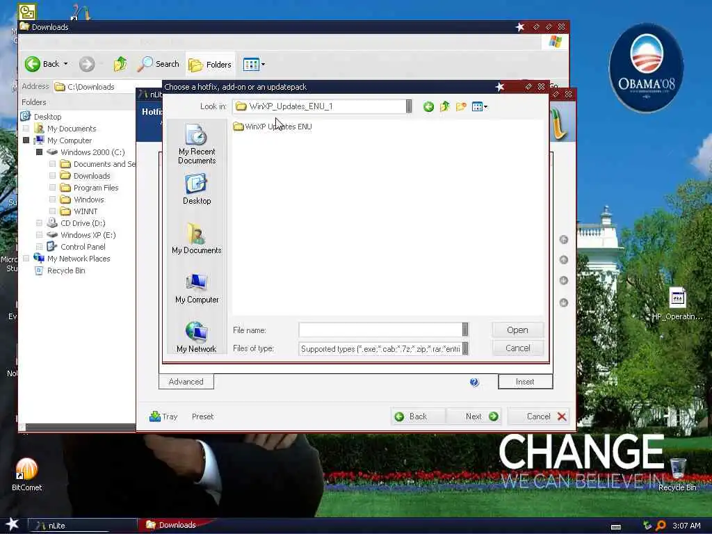
Task: Open BitComet desktop shortcut
Action: pos(27,475)
